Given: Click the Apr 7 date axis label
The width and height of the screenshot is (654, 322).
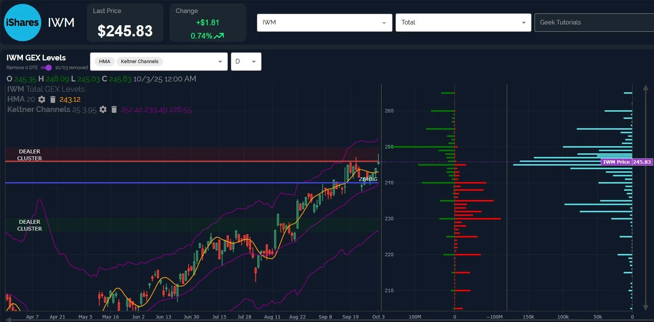Looking at the screenshot, I should (x=32, y=317).
